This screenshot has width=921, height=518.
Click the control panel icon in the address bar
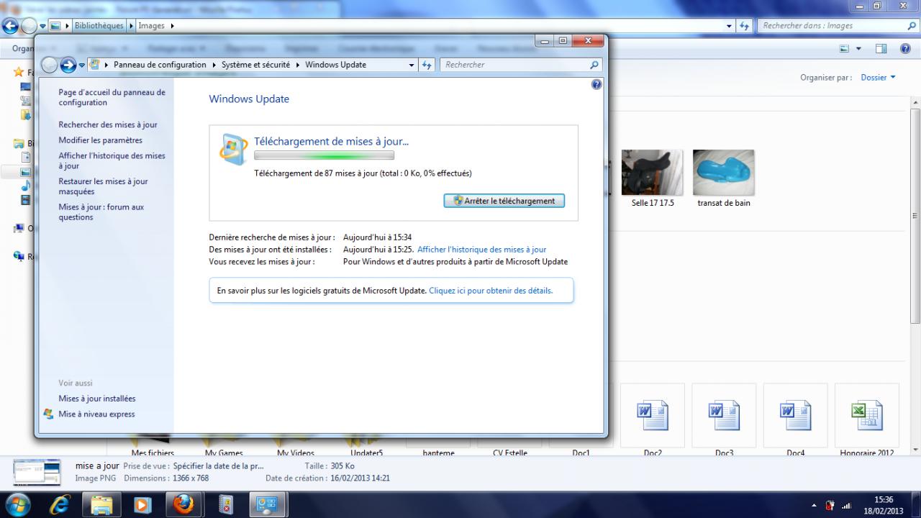[94, 65]
